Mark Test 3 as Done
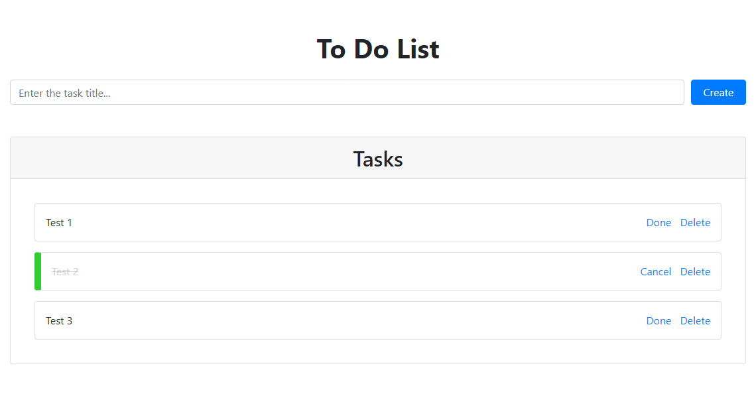This screenshot has width=756, height=396. click(x=659, y=320)
